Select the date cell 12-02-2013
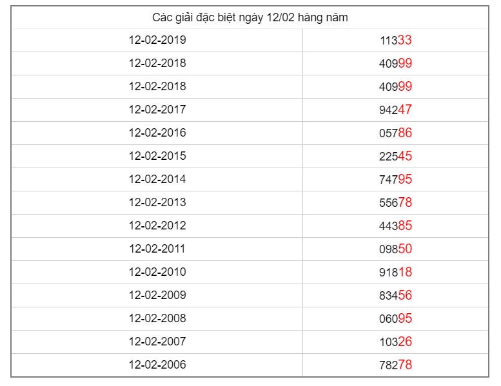 pyautogui.click(x=157, y=202)
